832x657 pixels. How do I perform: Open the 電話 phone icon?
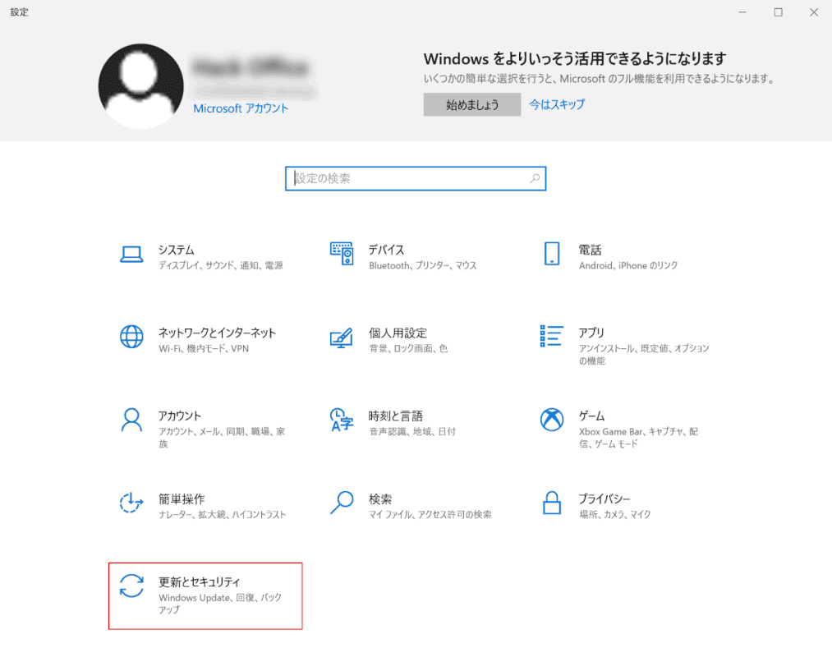pos(552,254)
